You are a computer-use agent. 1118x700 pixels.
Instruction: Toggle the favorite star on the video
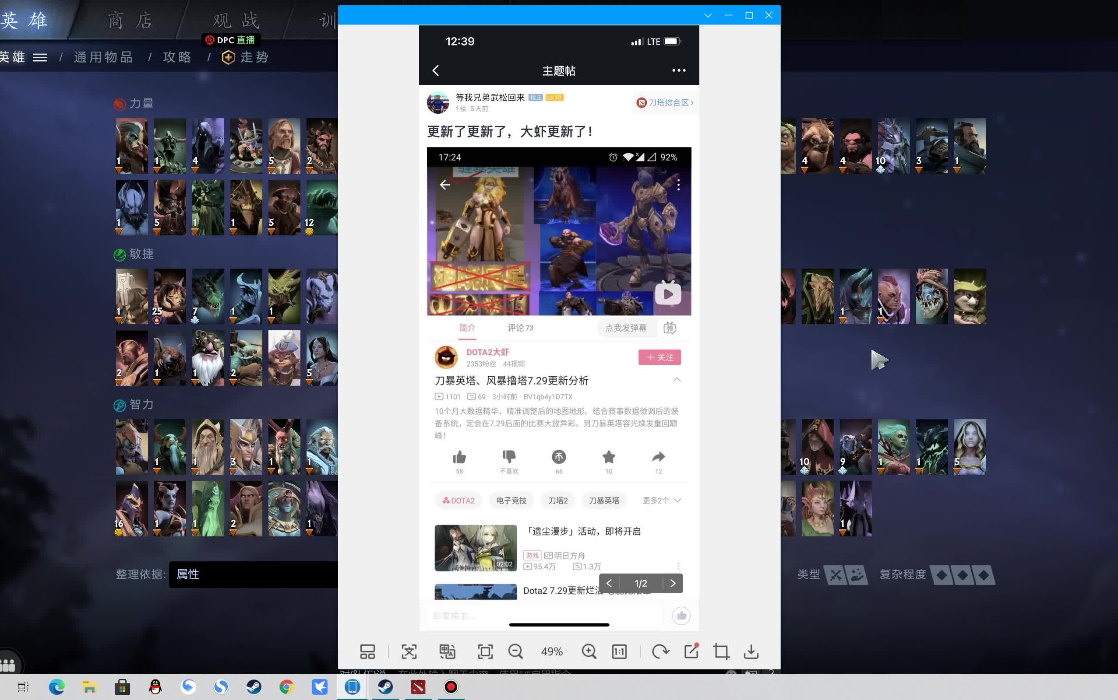click(608, 458)
